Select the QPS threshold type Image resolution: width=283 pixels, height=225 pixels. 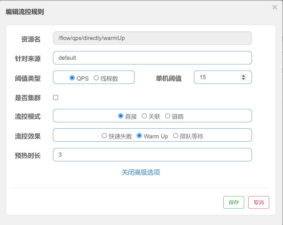tap(72, 78)
